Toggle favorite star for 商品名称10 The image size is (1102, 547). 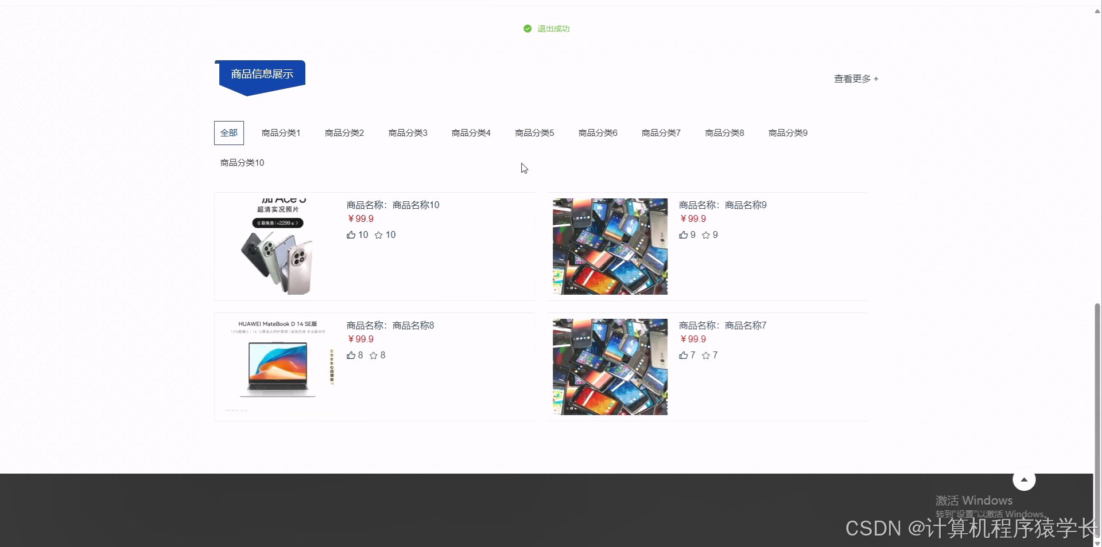tap(379, 235)
